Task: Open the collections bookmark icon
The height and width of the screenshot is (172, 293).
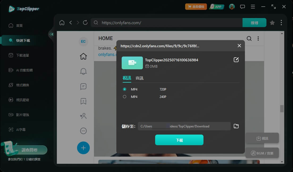Action: 83,101
